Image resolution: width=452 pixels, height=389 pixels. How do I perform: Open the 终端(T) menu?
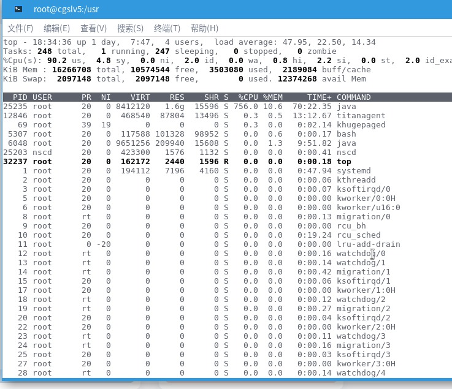click(167, 28)
